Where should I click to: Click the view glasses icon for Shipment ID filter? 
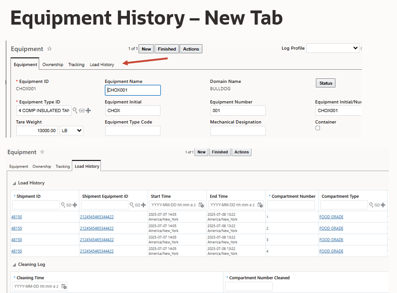coord(69,205)
